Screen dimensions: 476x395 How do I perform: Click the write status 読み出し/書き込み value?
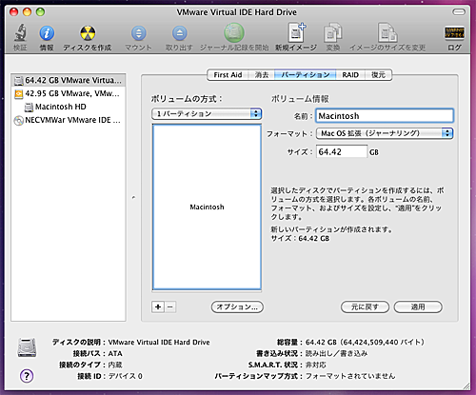pos(336,353)
